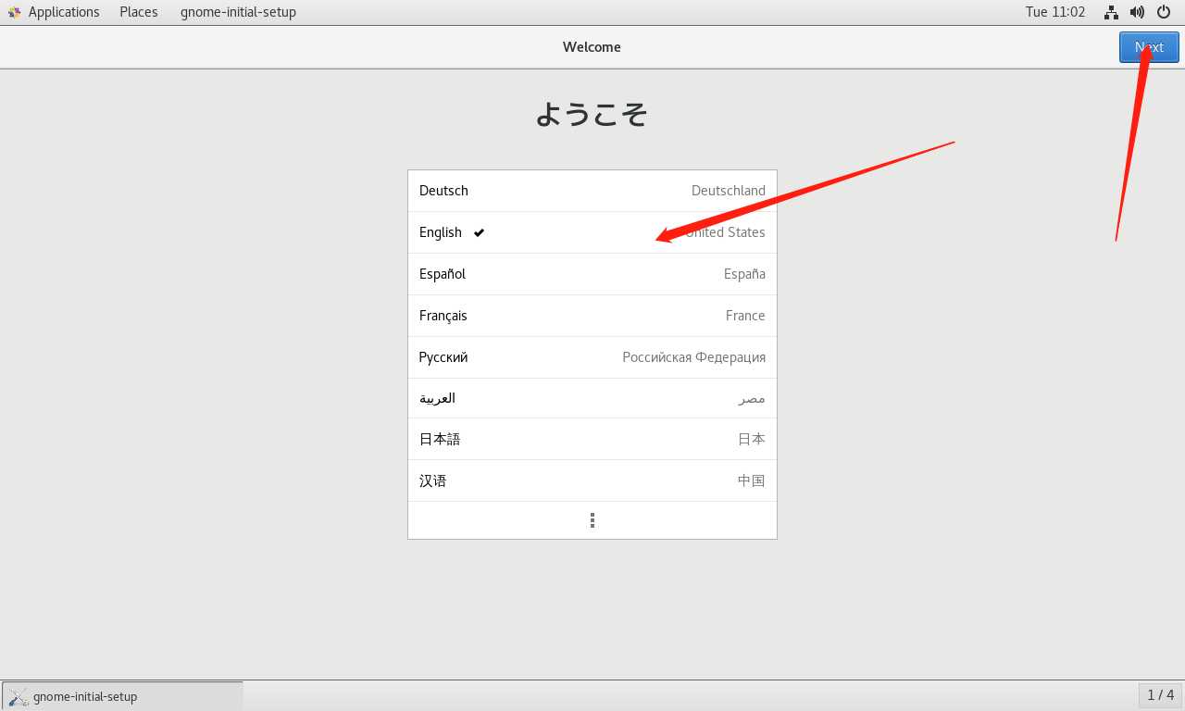The width and height of the screenshot is (1185, 711).
Task: Select 汉语 language row
Action: (592, 480)
